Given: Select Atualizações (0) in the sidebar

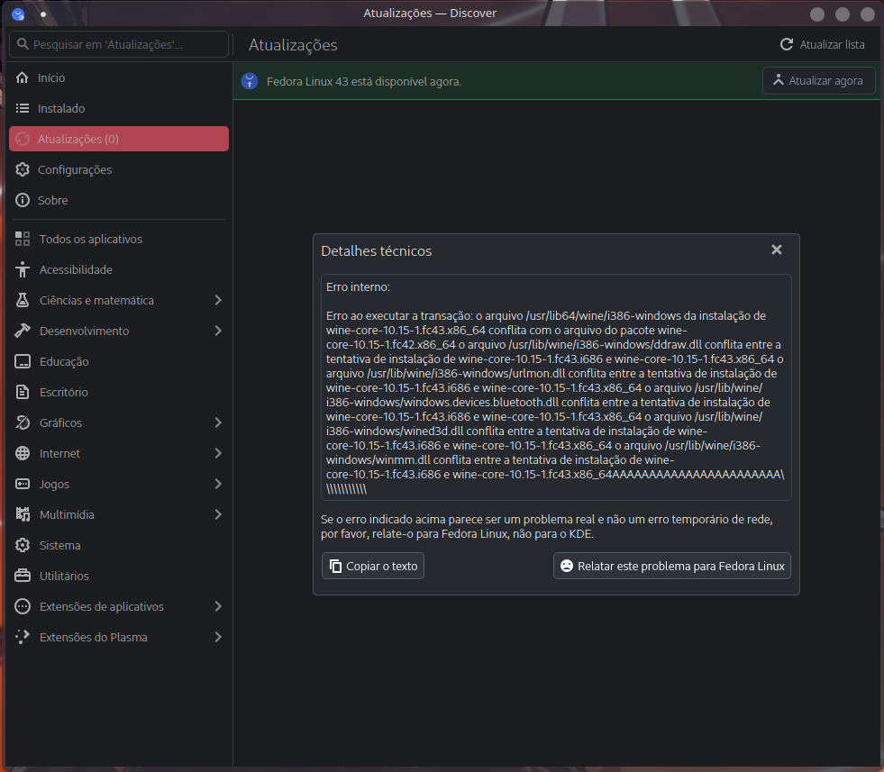Looking at the screenshot, I should (118, 139).
